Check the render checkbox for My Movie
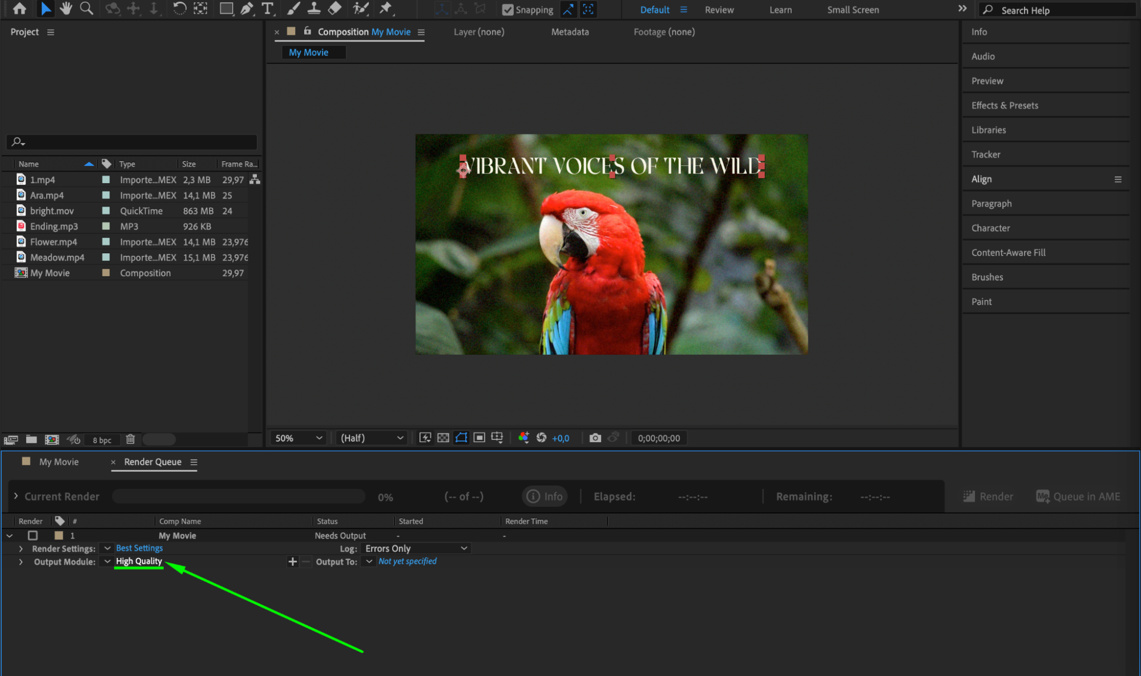1141x676 pixels. (33, 536)
